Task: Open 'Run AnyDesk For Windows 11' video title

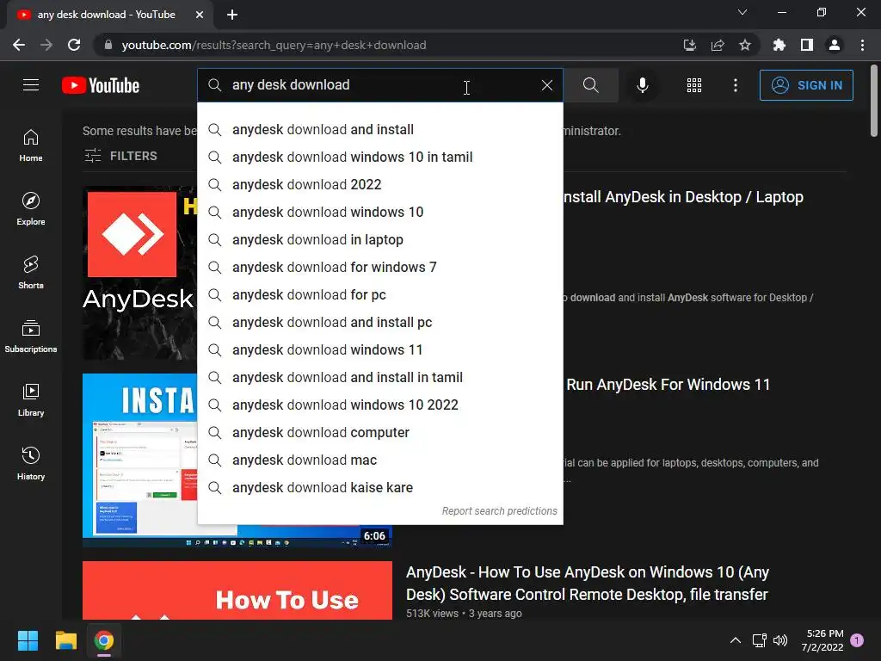Action: coord(668,385)
